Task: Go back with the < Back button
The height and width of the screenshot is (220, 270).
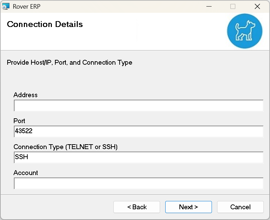Action: click(137, 207)
